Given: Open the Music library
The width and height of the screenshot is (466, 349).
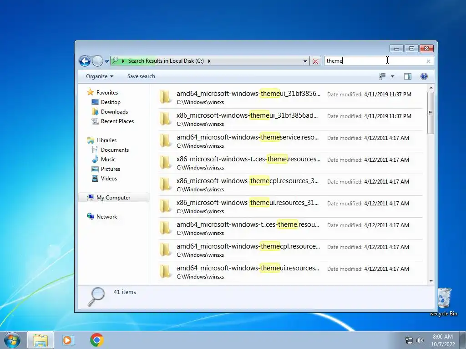Looking at the screenshot, I should pyautogui.click(x=108, y=160).
